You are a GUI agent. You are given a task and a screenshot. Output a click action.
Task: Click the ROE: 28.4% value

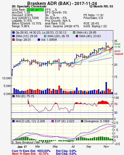tap(91, 23)
